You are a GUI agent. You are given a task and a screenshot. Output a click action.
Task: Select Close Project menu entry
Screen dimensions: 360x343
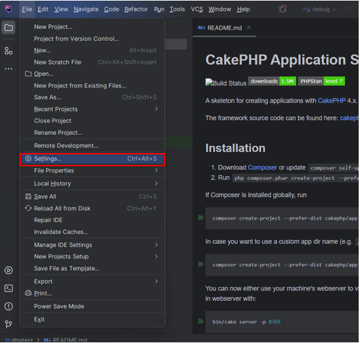[92, 121]
